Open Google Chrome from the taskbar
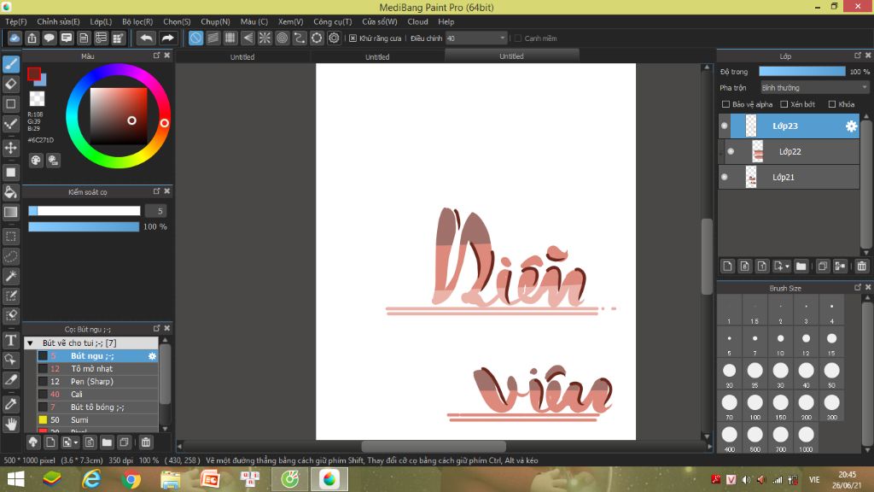This screenshot has width=874, height=492. point(131,479)
